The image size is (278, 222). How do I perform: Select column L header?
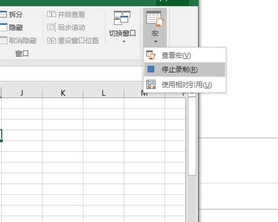104,93
